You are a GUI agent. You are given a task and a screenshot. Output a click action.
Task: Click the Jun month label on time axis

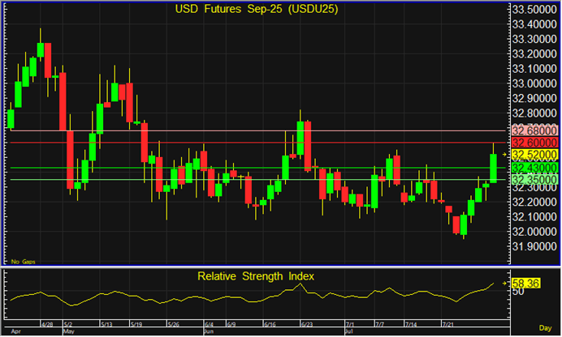[210, 331]
